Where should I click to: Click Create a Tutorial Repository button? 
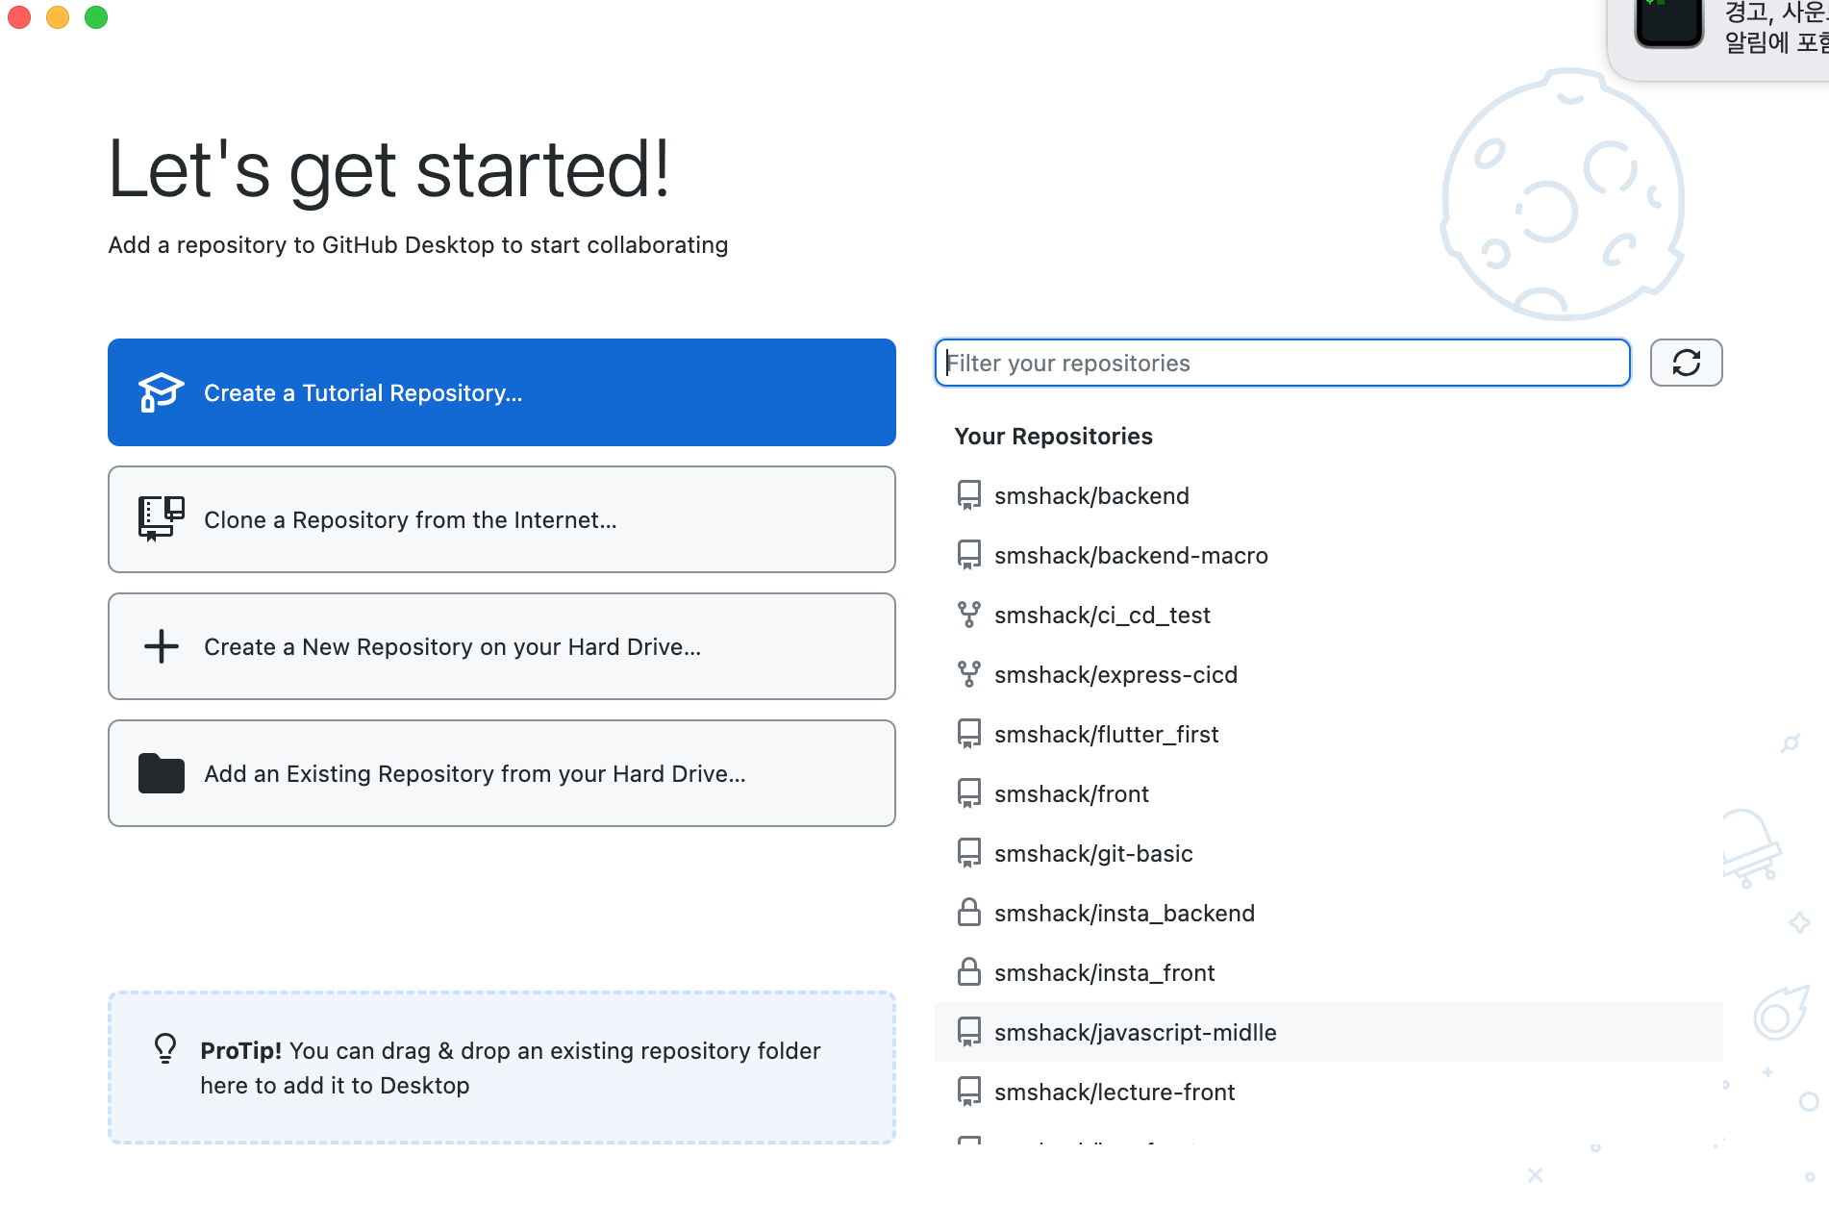click(501, 392)
